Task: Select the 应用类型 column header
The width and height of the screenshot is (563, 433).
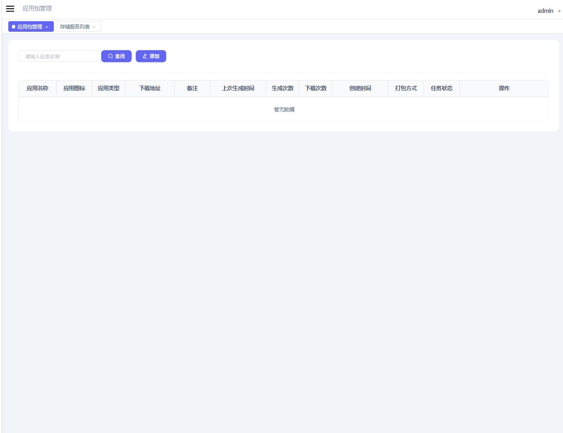Action: pos(109,88)
